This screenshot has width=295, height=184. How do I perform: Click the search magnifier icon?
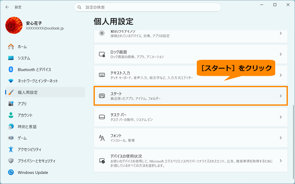tap(79, 7)
